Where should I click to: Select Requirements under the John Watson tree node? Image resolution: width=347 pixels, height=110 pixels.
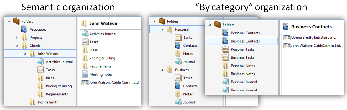[x=57, y=94]
